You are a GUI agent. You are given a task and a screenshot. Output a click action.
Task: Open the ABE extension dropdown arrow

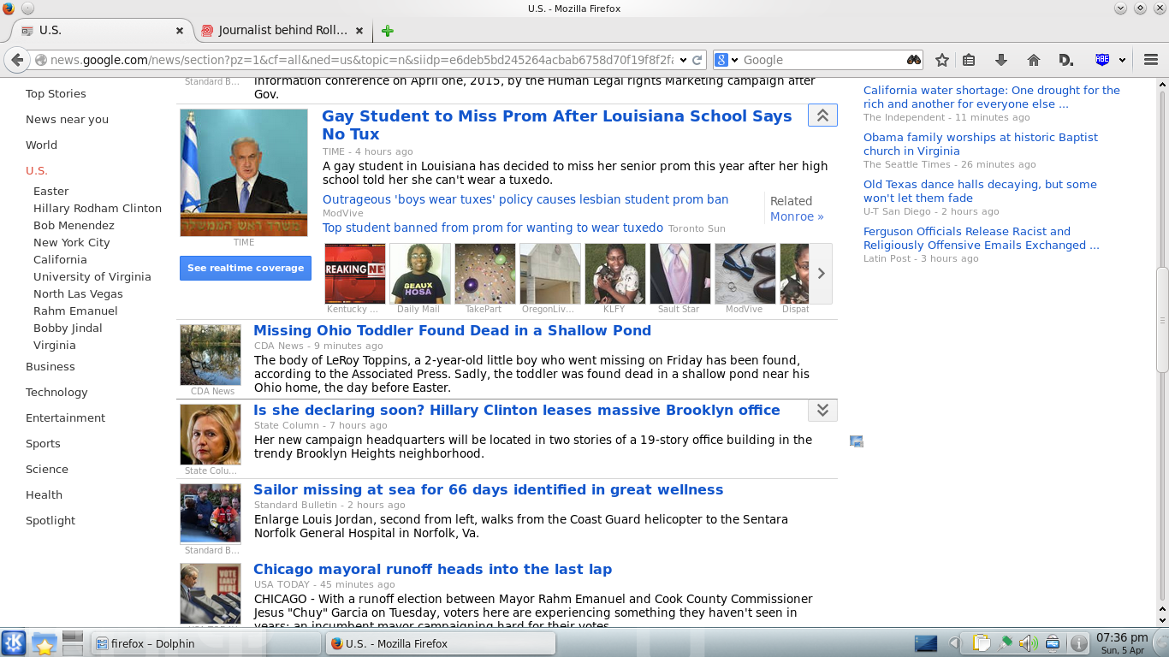(x=1122, y=61)
